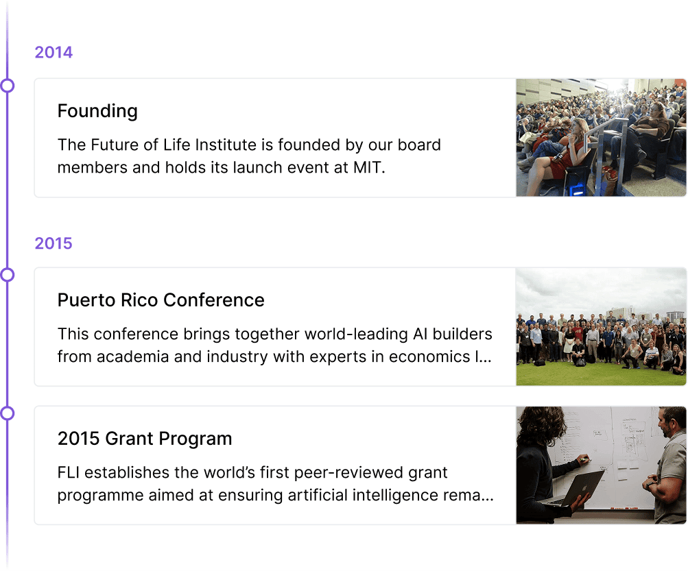Click the peer-reviewed grant programme description
The height and width of the screenshot is (571, 688).
(274, 483)
